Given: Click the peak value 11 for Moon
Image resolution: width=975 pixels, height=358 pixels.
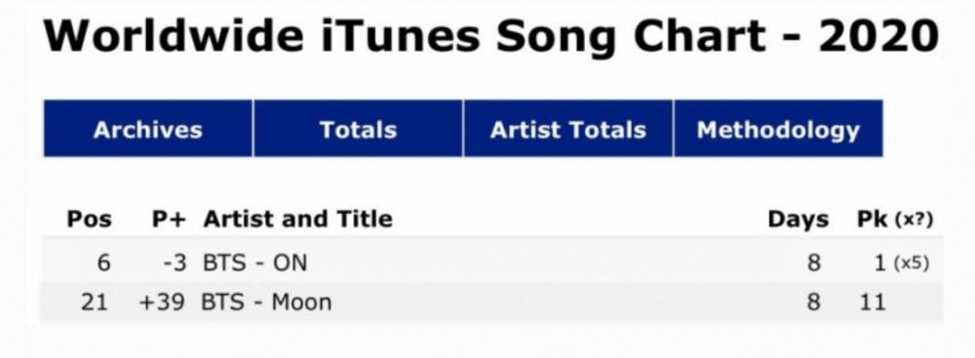Looking at the screenshot, I should [871, 303].
